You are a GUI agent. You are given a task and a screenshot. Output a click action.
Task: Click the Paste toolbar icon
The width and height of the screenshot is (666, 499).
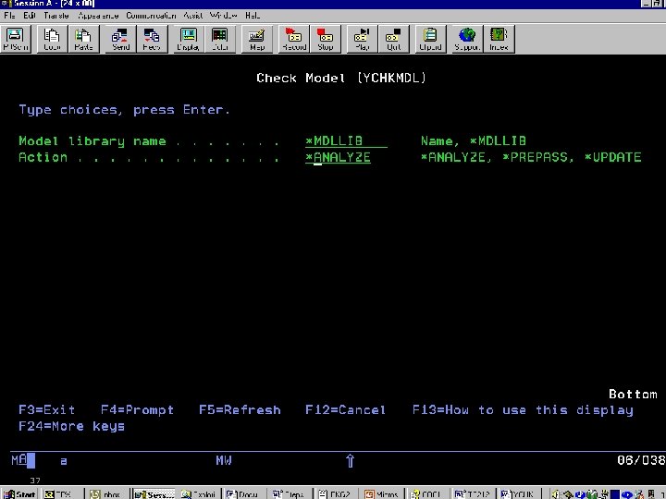[x=83, y=39]
